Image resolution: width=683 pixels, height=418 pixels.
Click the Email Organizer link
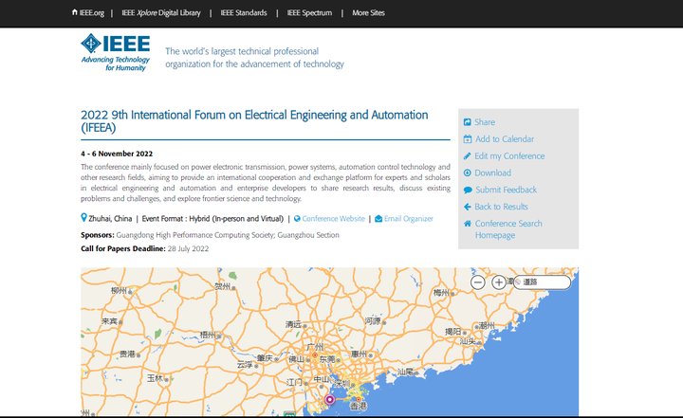[x=409, y=219]
